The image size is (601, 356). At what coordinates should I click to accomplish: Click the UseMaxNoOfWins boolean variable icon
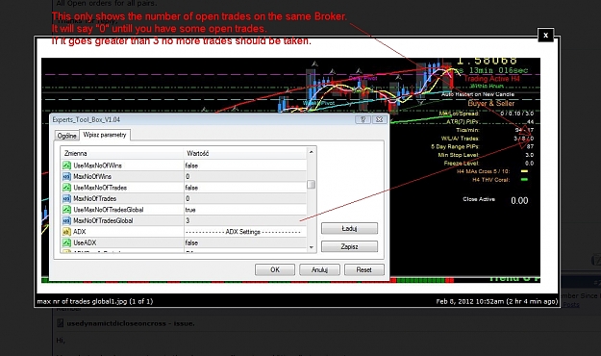click(66, 165)
